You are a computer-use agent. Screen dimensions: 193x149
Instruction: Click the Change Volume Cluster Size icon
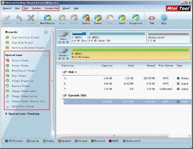[7, 101]
